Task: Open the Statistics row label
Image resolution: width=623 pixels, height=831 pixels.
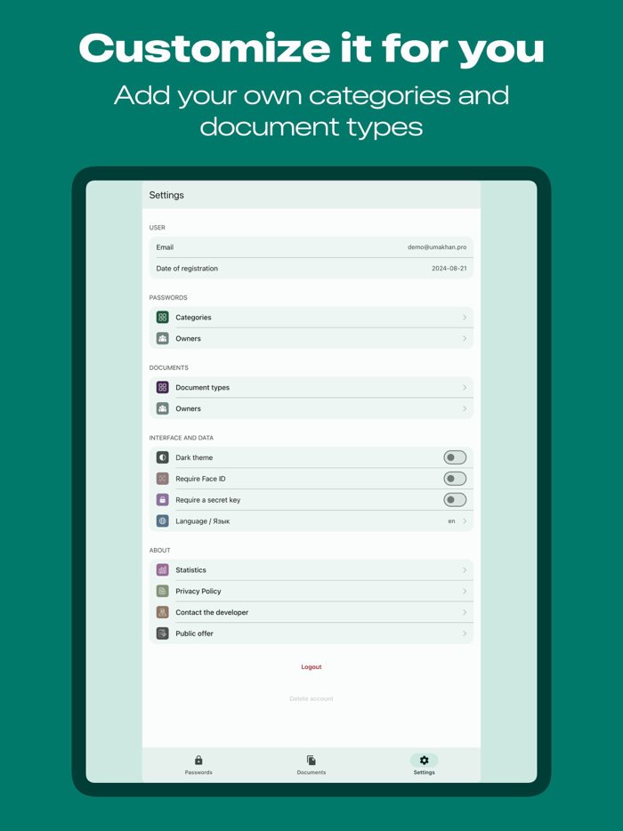Action: pyautogui.click(x=190, y=569)
